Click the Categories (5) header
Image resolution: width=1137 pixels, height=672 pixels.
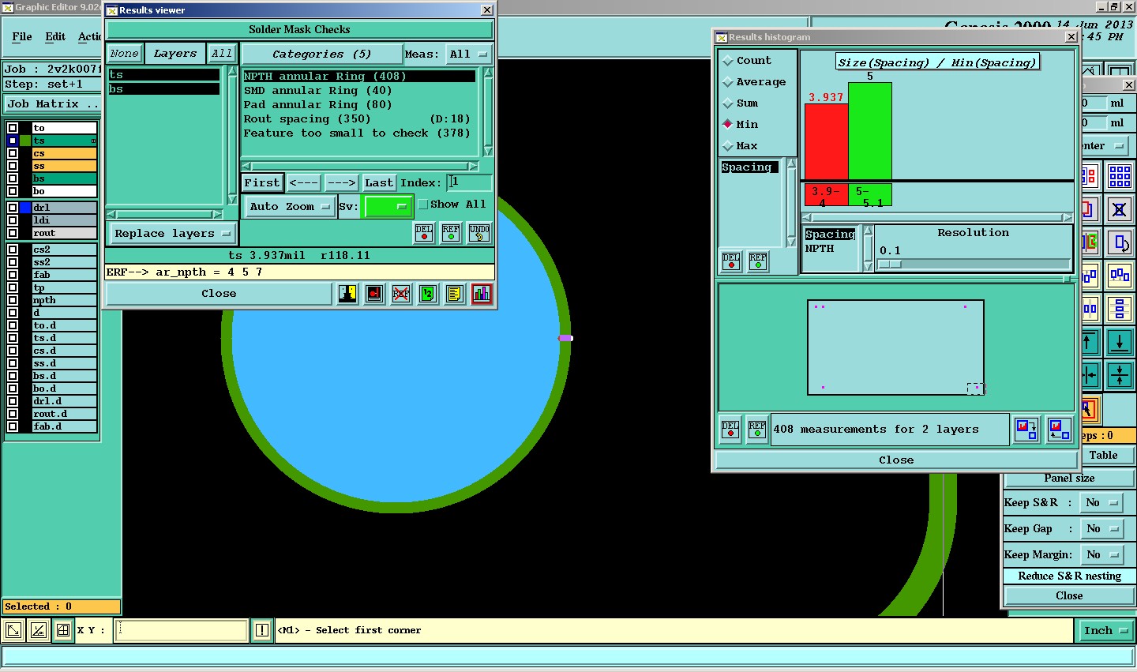[x=321, y=54]
